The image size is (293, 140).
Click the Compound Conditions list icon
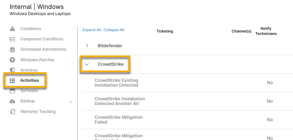click(x=12, y=39)
